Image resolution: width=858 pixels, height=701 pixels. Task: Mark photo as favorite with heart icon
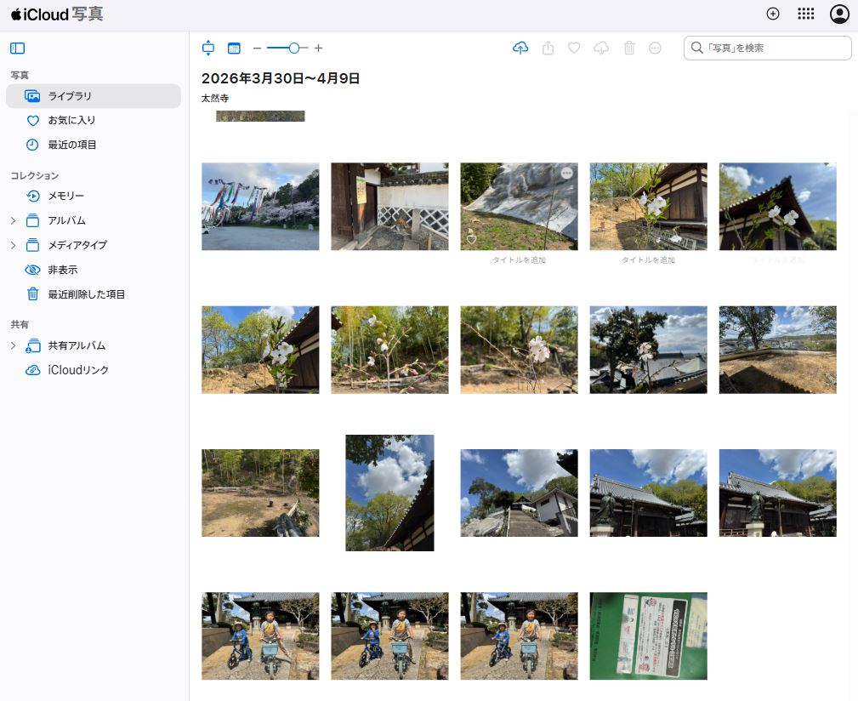click(x=574, y=48)
